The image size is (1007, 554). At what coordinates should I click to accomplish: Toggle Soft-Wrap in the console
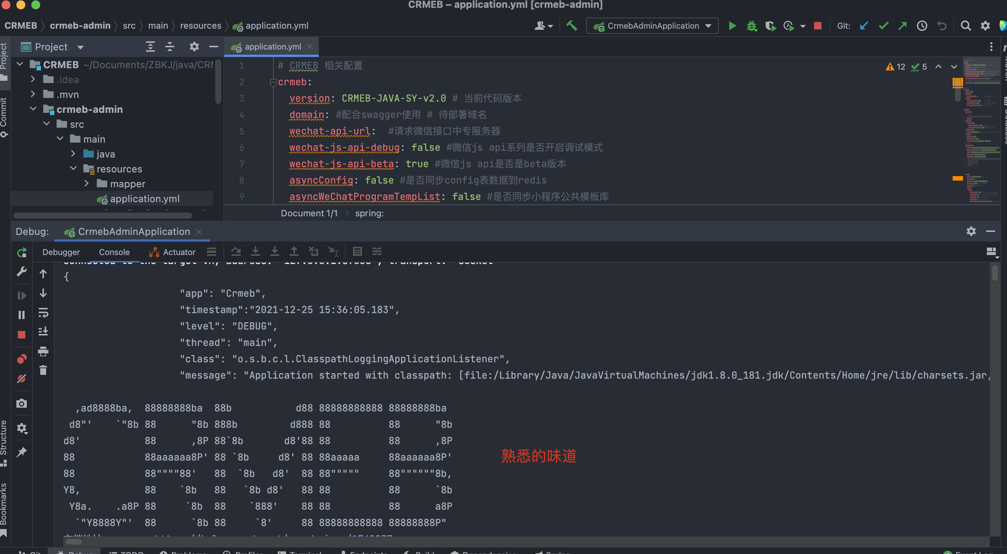43,312
